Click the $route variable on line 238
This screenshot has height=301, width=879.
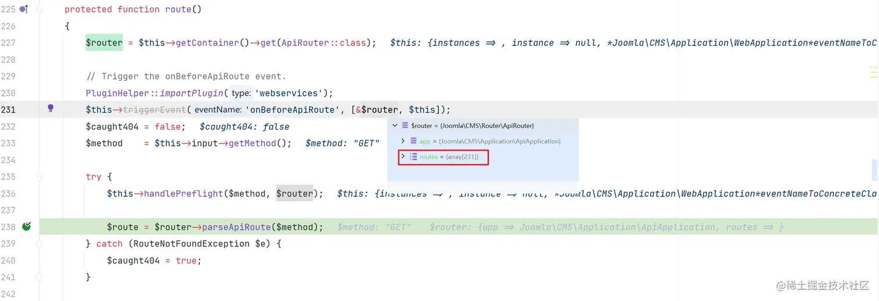(x=123, y=227)
